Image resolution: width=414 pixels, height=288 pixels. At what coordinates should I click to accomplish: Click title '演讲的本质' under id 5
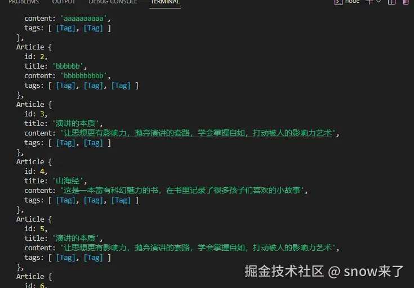click(76, 238)
